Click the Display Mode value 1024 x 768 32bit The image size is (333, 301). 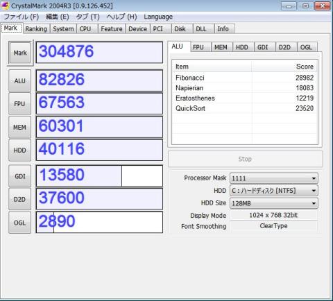tap(273, 215)
